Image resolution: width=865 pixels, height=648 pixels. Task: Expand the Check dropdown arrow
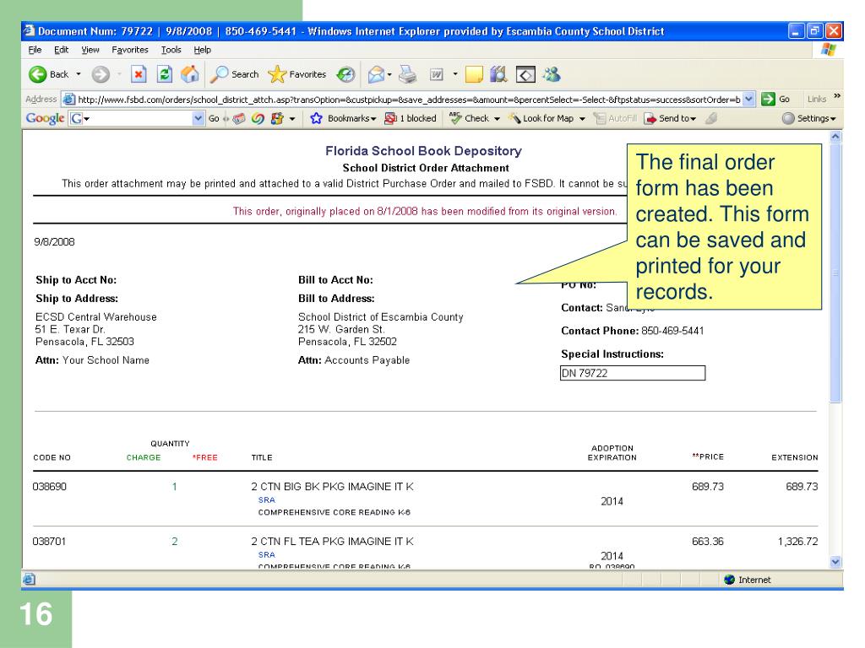(497, 118)
